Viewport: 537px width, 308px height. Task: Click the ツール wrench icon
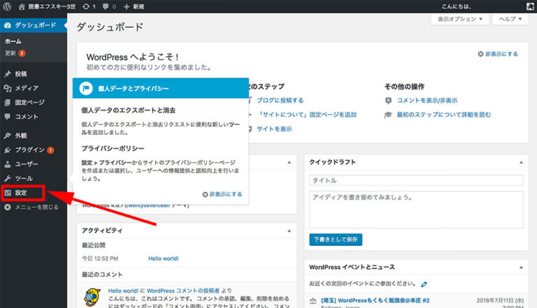8,178
